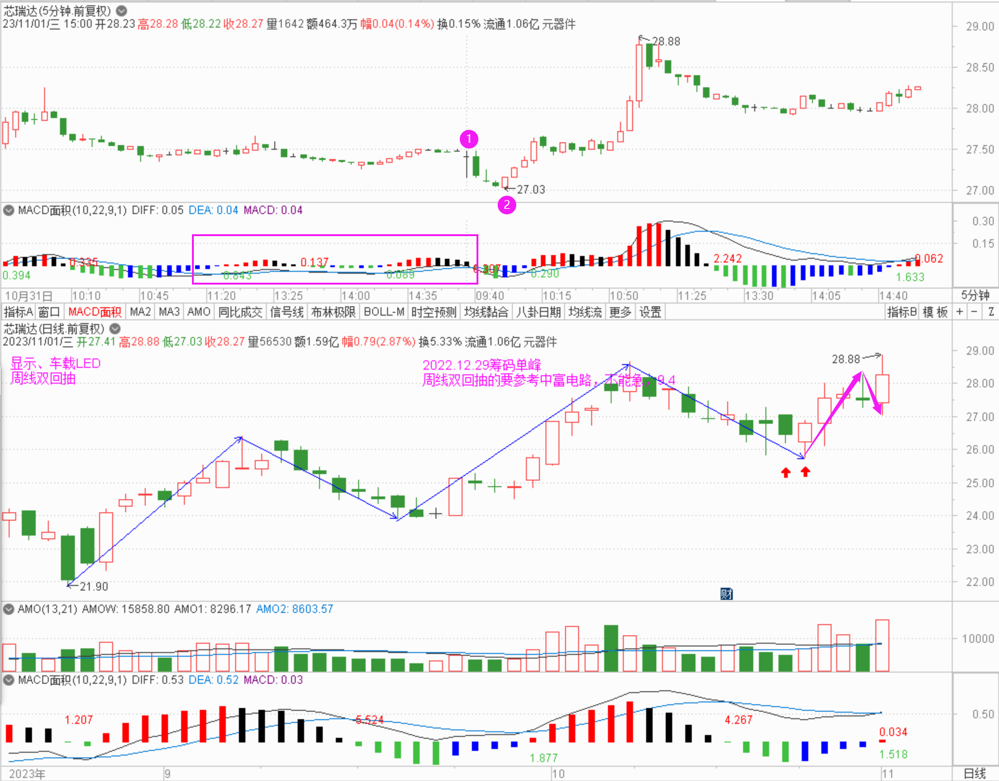999x781 pixels.
Task: Click the AMO2: 8603.57 readout
Action: 294,609
